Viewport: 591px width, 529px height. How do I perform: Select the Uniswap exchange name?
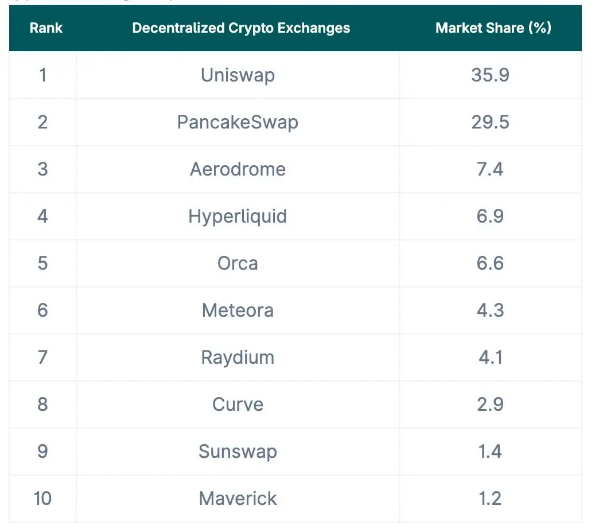pyautogui.click(x=238, y=75)
